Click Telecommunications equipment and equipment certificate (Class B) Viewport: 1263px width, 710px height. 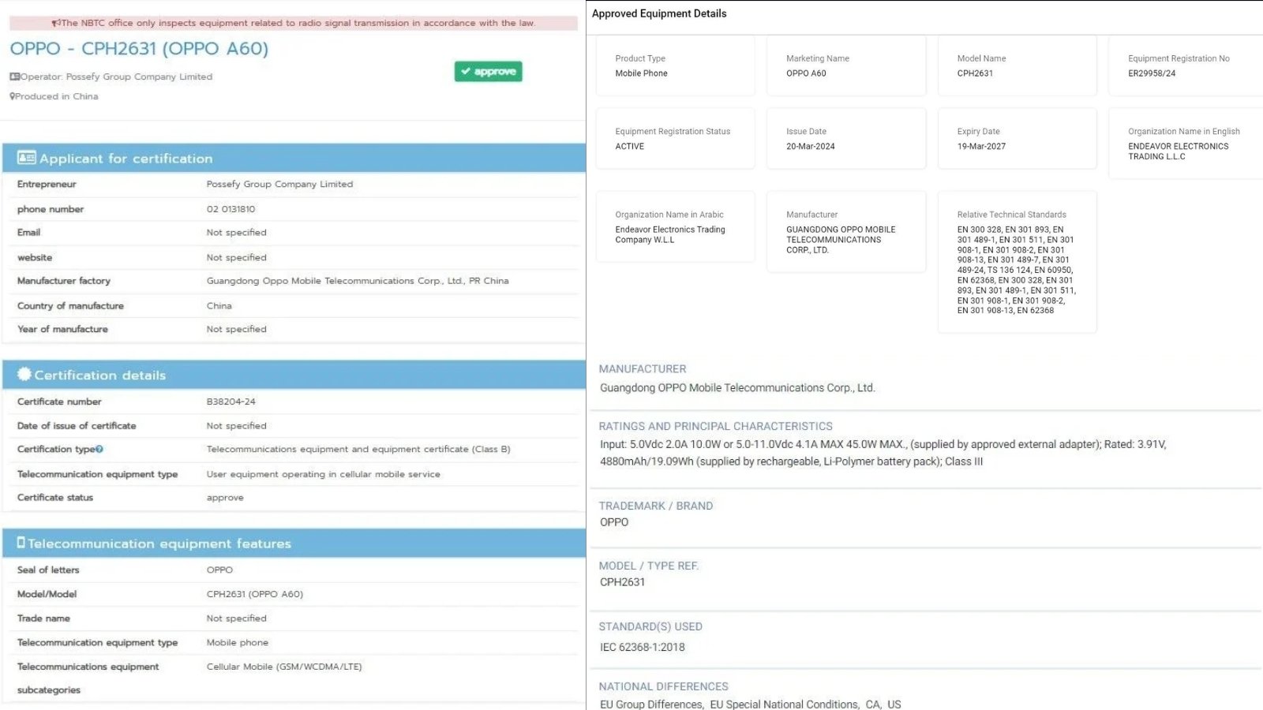pyautogui.click(x=358, y=449)
